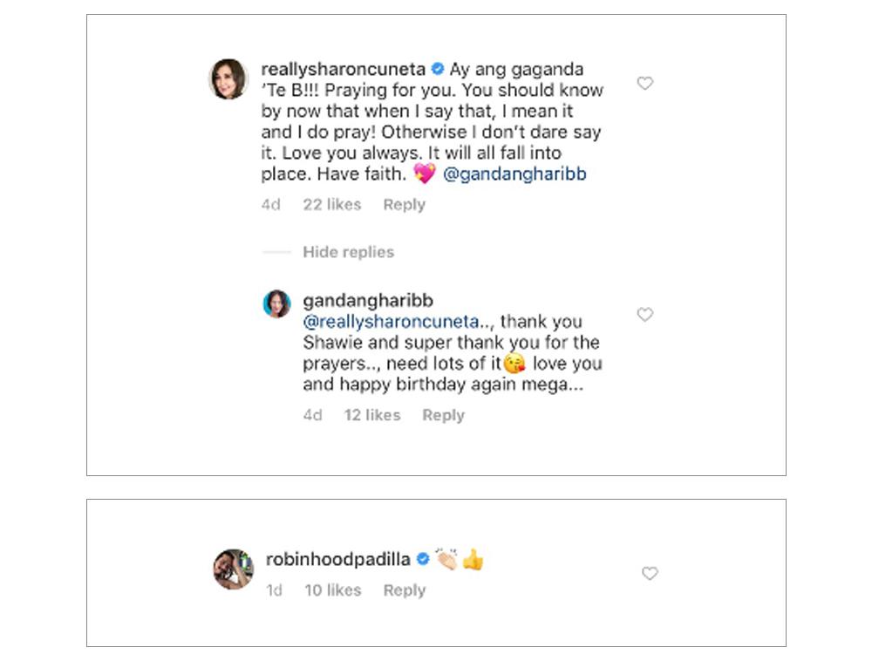Collapse thread with Hide replies

pos(348,252)
